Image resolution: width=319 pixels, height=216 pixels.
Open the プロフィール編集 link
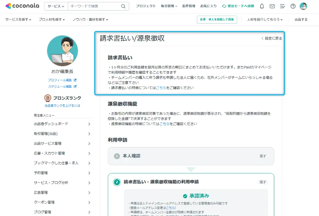(60, 80)
